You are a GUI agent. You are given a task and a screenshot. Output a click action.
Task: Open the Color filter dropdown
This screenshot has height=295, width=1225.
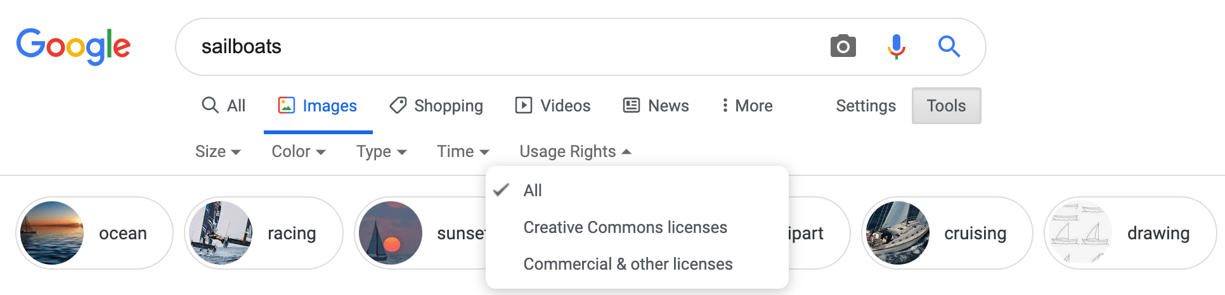pos(298,151)
